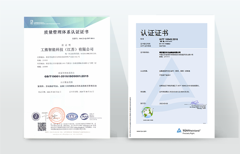Click the 'IATF 16949:2016' standard text
The image size is (240, 154).
168,39
